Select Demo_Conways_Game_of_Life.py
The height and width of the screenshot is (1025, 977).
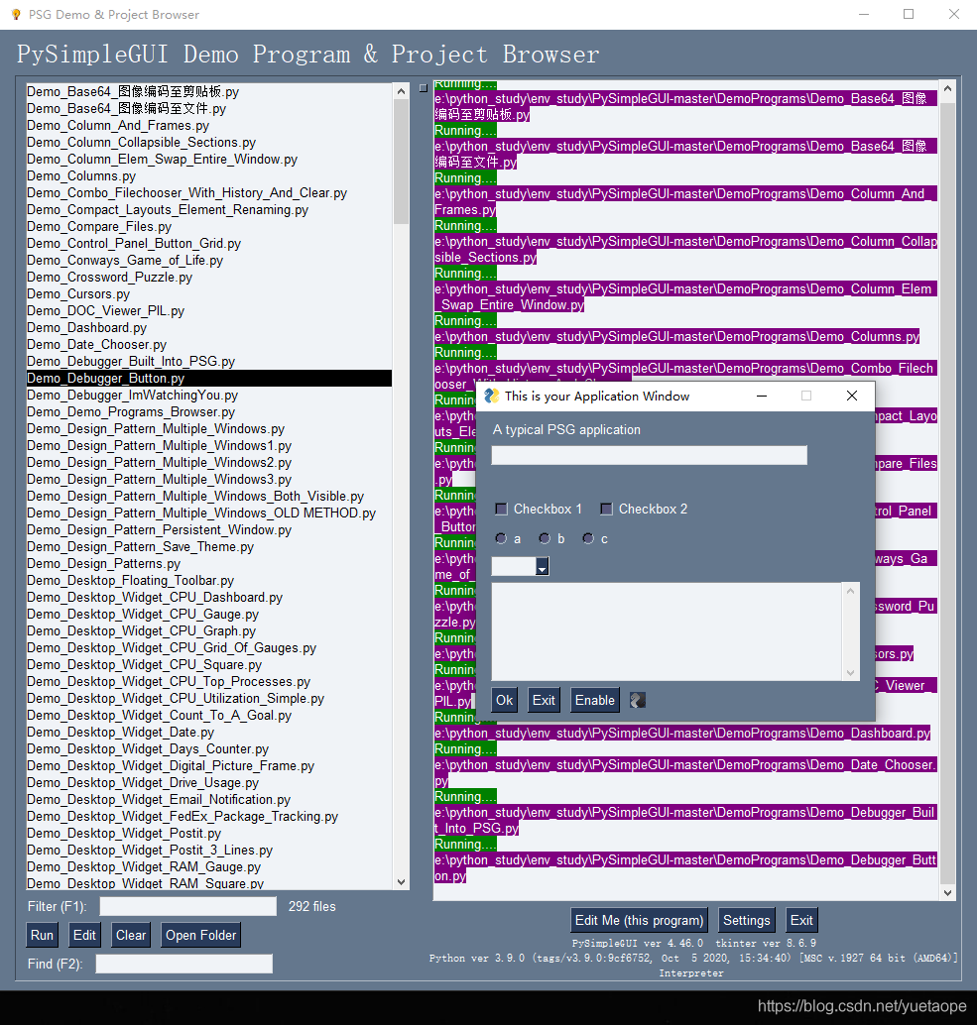[209, 260]
